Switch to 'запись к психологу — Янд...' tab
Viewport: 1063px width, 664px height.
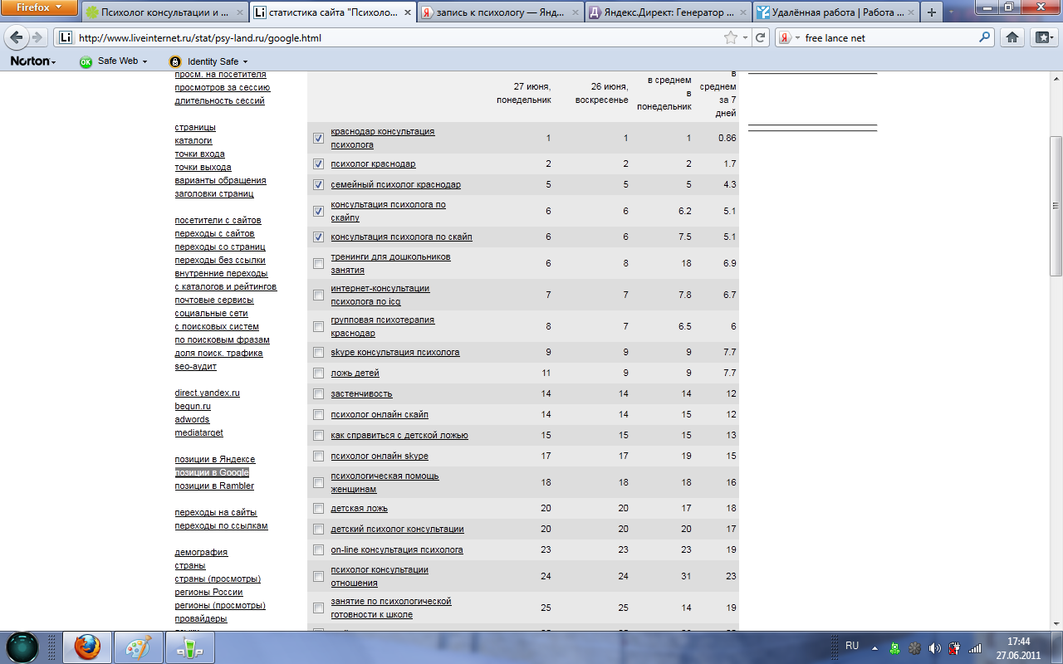click(x=500, y=12)
